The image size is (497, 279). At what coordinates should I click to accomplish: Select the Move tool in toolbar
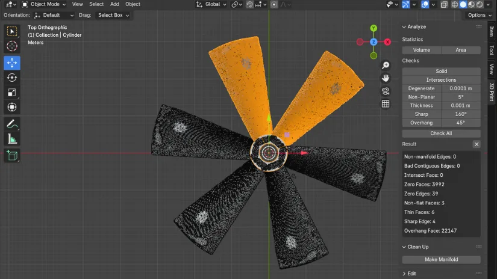click(x=12, y=63)
